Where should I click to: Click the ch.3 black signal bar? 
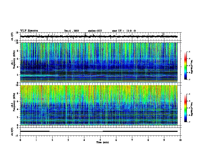pyautogui.click(x=99, y=131)
